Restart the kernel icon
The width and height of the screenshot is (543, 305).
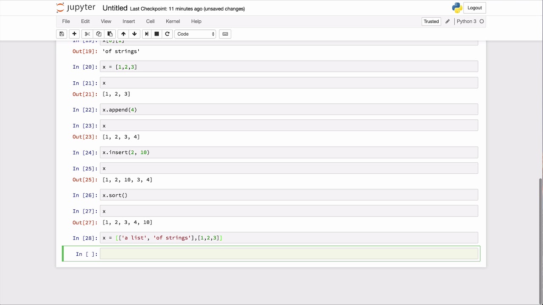[167, 34]
